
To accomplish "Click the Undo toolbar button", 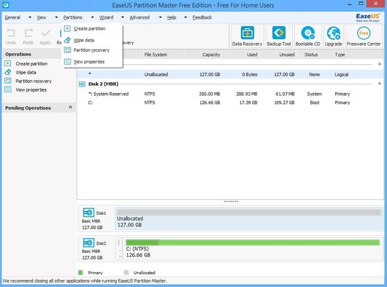I will click(x=11, y=36).
